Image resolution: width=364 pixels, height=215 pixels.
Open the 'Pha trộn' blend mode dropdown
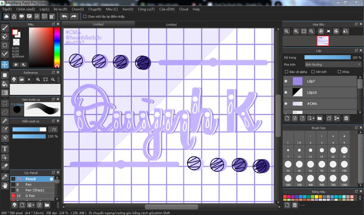click(x=333, y=65)
